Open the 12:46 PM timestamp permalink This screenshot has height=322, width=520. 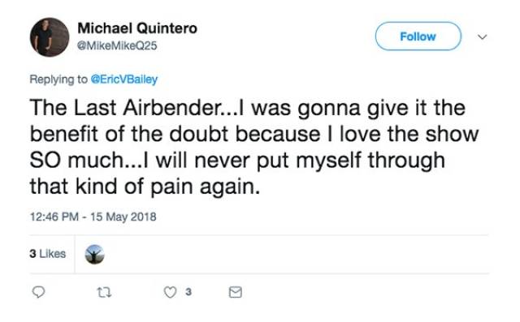[x=54, y=217]
